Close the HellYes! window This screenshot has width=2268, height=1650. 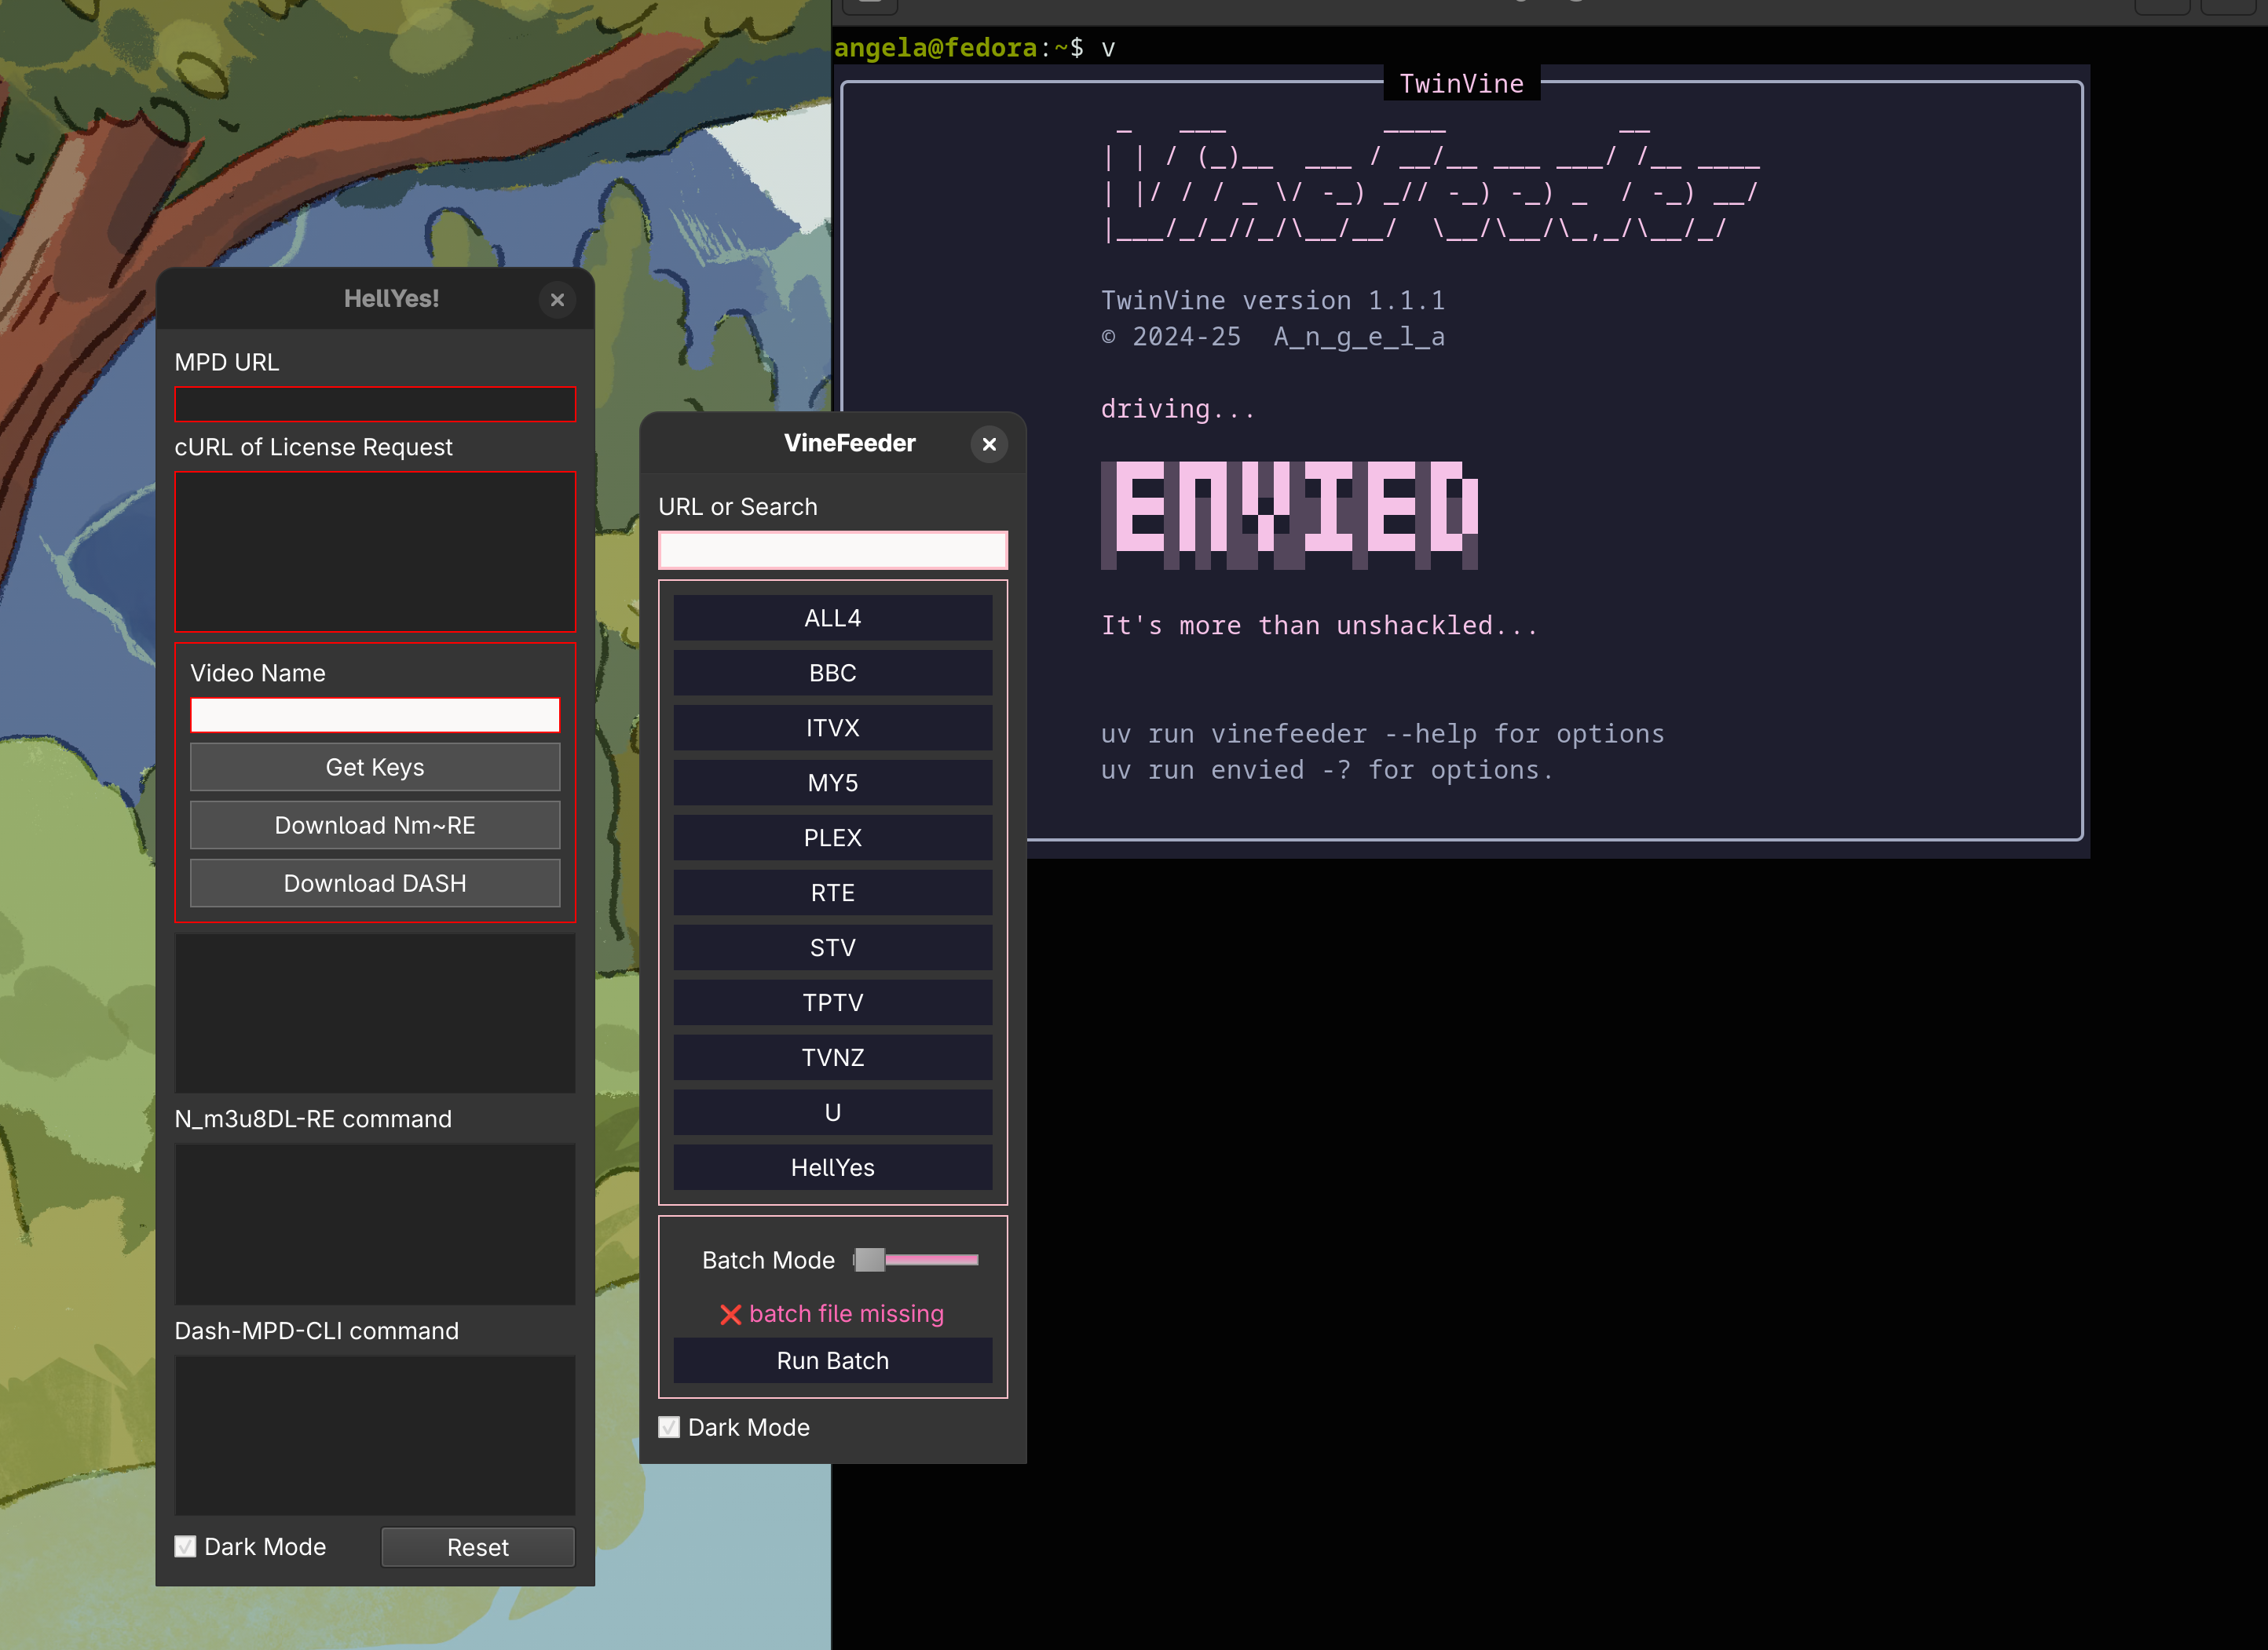557,300
